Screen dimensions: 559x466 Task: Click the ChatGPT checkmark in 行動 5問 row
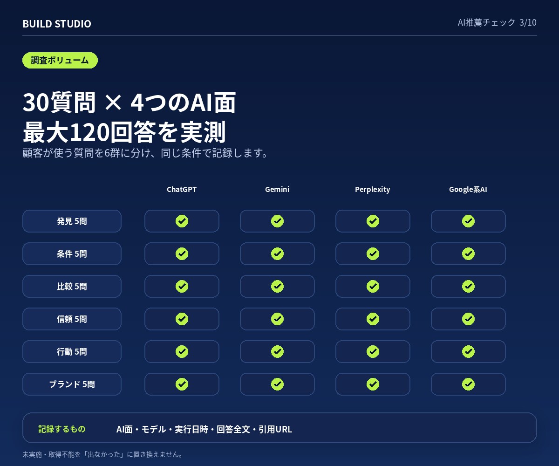coord(182,351)
